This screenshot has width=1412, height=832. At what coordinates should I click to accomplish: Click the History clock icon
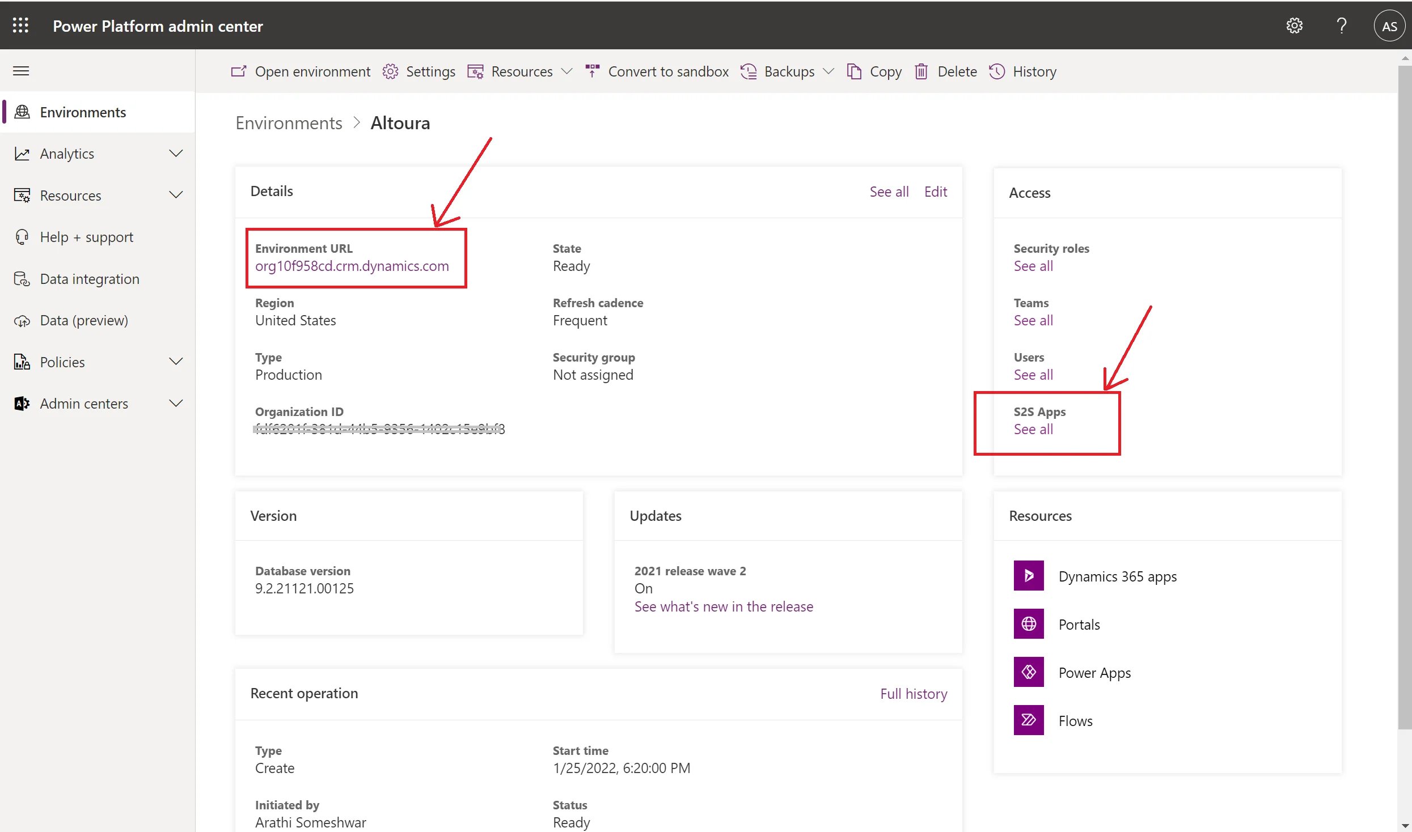click(x=997, y=71)
